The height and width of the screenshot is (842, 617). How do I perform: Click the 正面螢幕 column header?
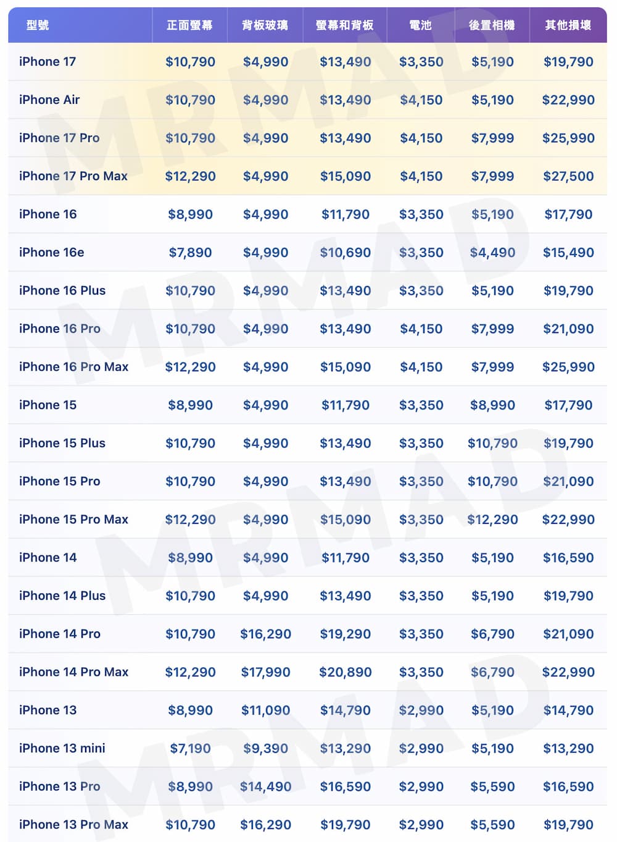[189, 25]
